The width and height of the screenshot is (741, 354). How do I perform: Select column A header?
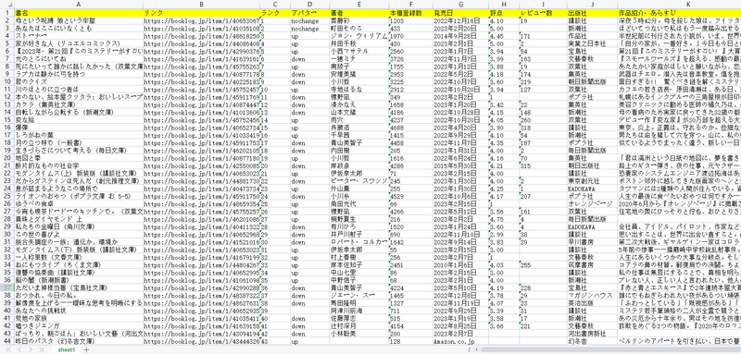pyautogui.click(x=79, y=4)
